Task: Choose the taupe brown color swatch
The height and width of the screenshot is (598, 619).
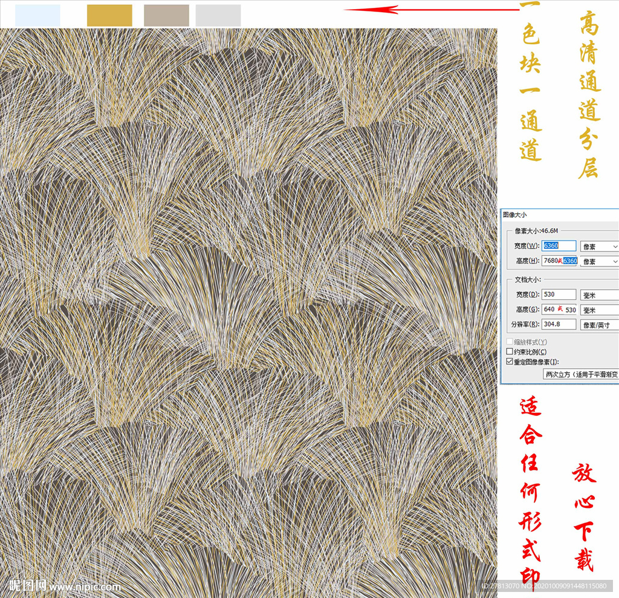Action: click(x=166, y=15)
